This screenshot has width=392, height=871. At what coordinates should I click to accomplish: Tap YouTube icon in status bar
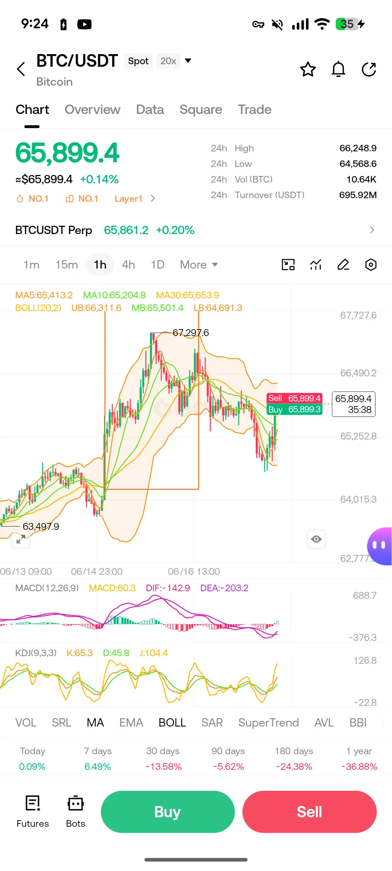tap(84, 24)
